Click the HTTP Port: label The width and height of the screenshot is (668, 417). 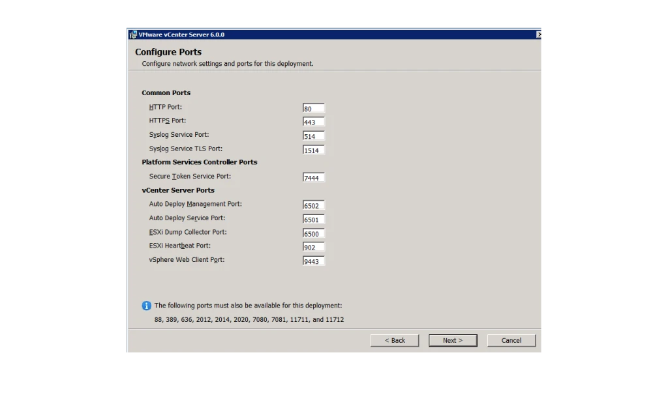pos(165,107)
